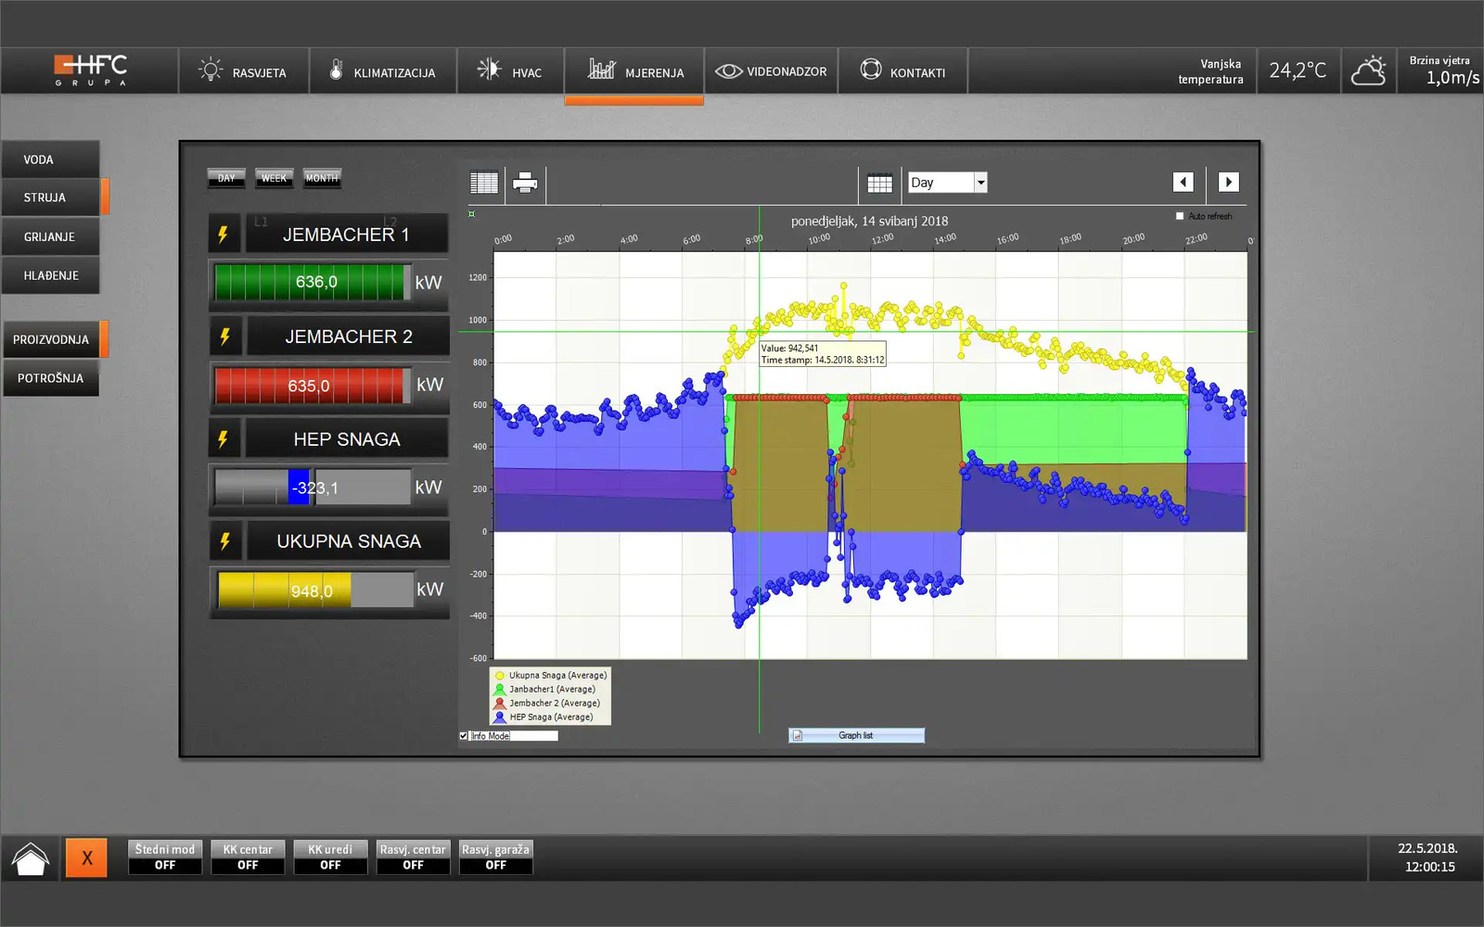This screenshot has width=1484, height=927.
Task: Click the home icon
Action: click(x=31, y=858)
